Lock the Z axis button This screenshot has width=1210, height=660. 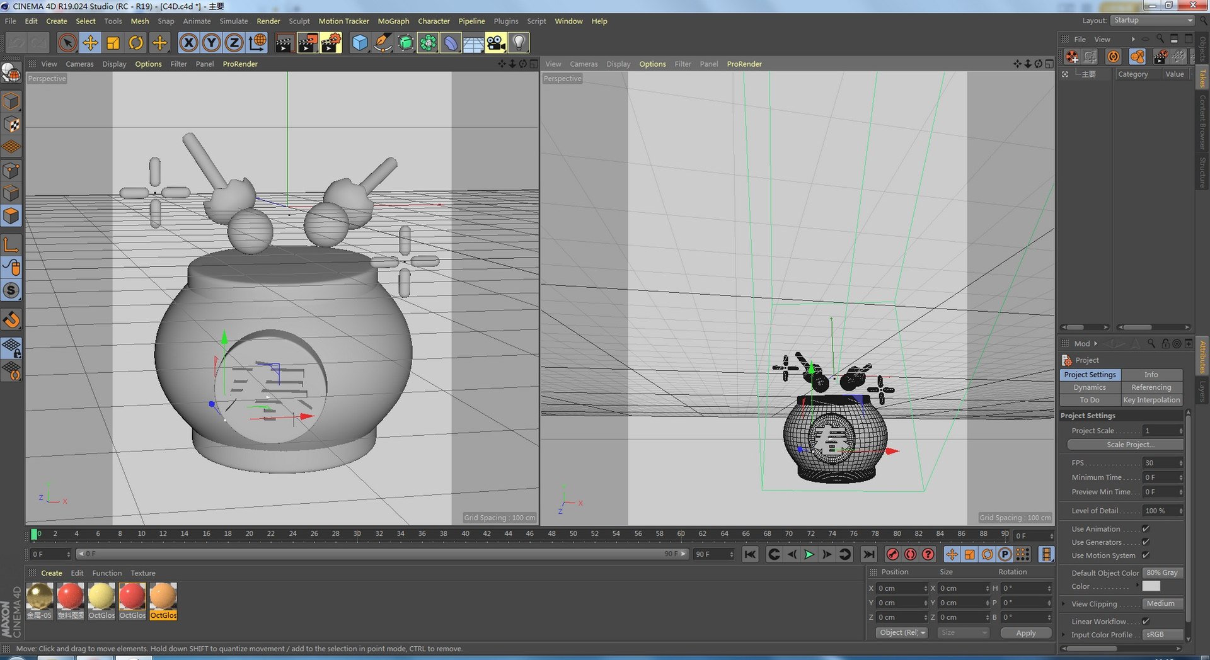click(x=234, y=43)
